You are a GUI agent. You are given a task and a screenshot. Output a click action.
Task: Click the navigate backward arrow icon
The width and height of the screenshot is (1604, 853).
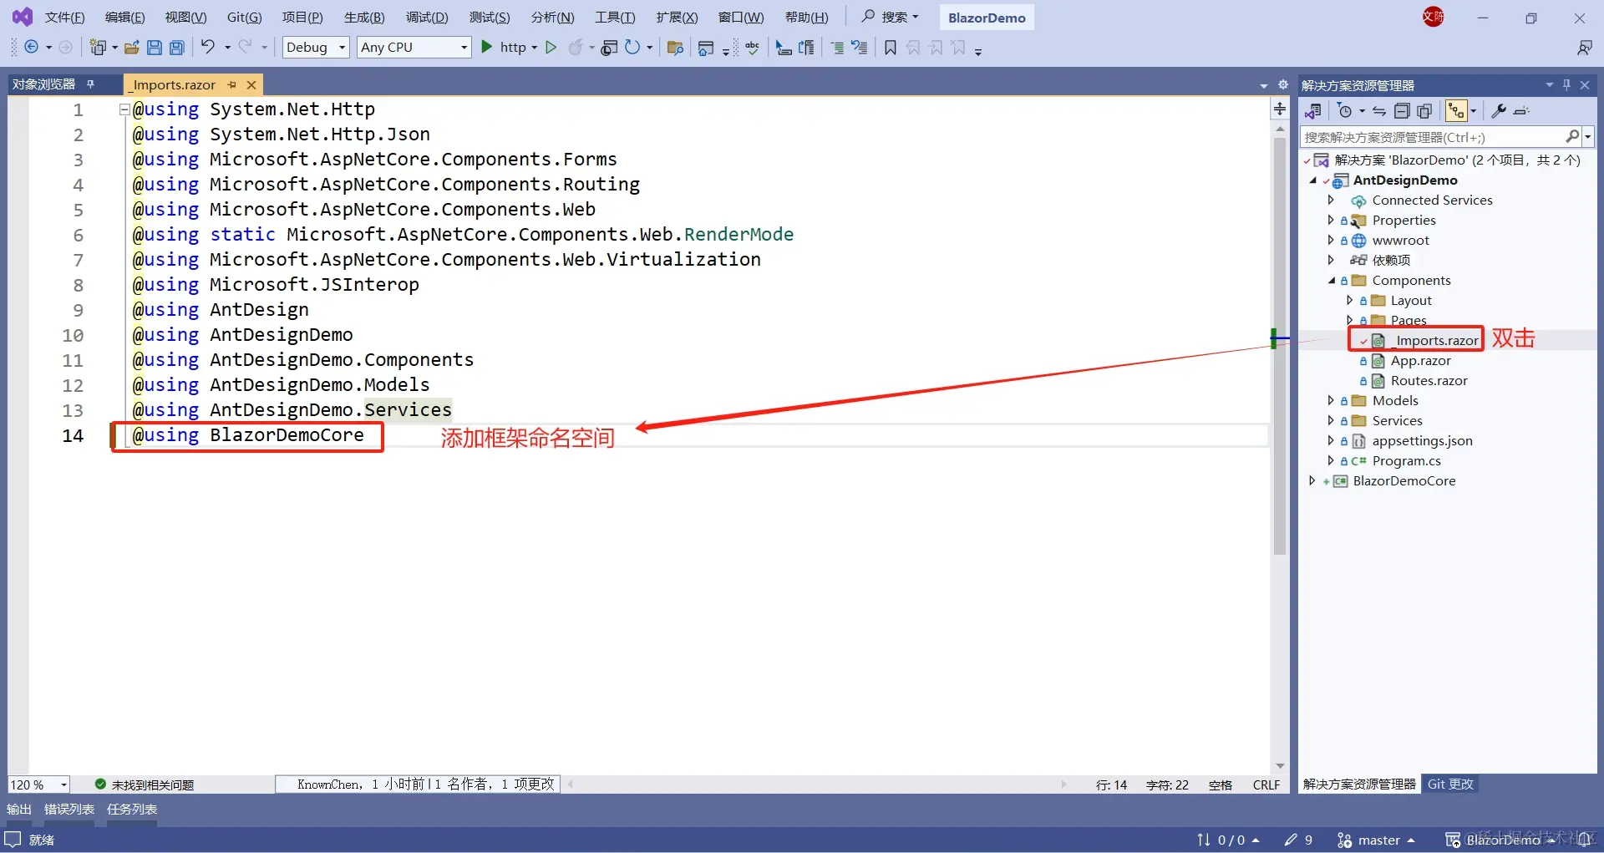[32, 48]
